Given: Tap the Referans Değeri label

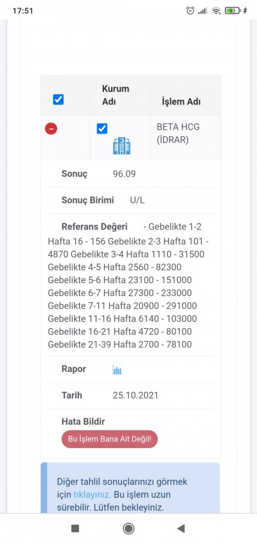Looking at the screenshot, I should (x=94, y=226).
